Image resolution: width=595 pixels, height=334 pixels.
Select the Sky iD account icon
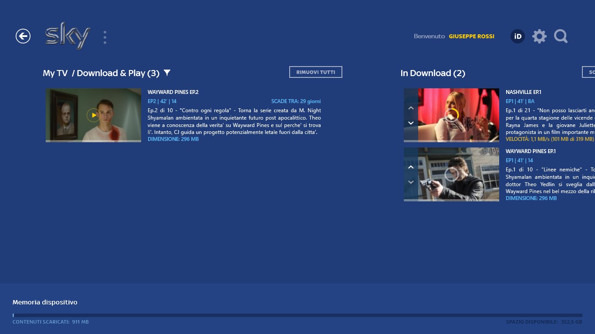(517, 37)
